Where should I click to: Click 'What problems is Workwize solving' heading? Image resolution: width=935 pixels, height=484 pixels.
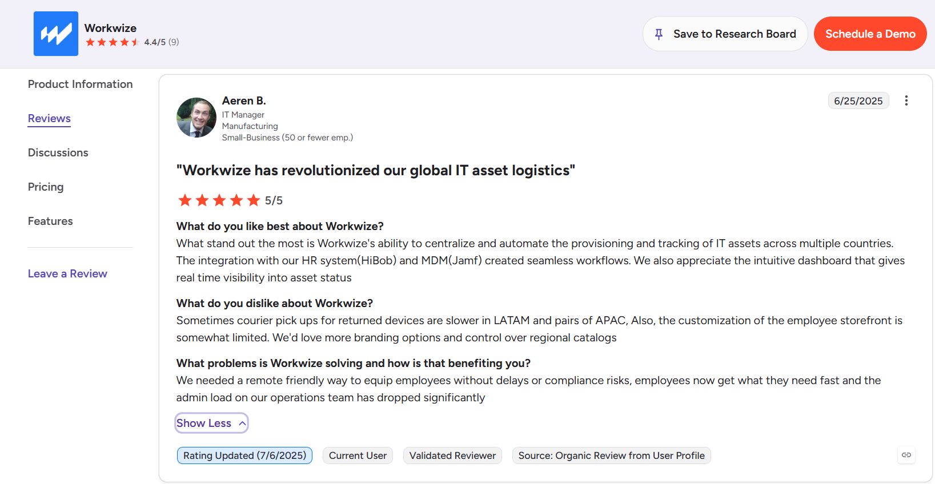point(353,363)
